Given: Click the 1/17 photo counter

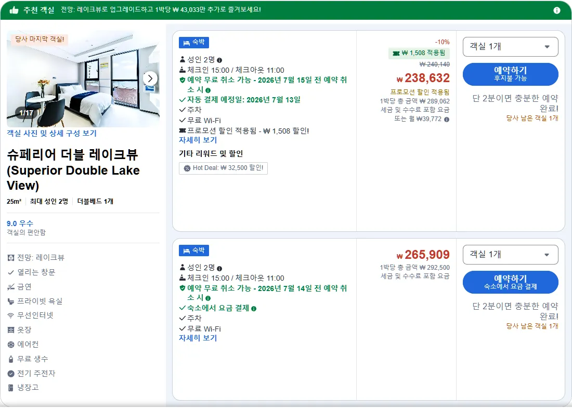Looking at the screenshot, I should click(x=27, y=113).
